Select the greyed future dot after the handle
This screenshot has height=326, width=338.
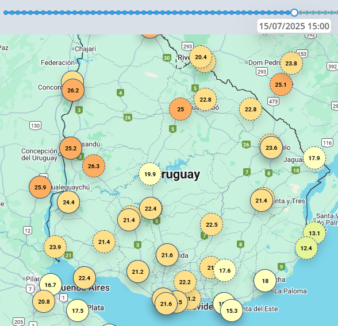coord(301,13)
